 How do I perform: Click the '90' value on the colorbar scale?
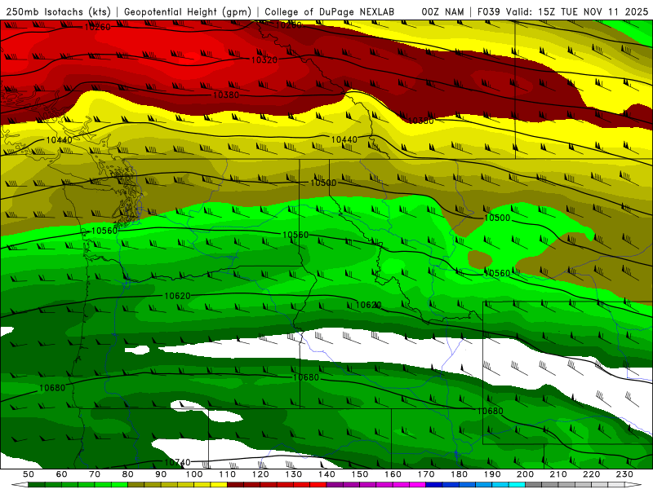161,474
